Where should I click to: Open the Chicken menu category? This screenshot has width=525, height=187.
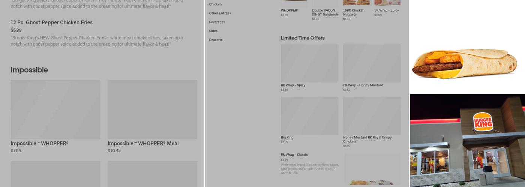215,4
